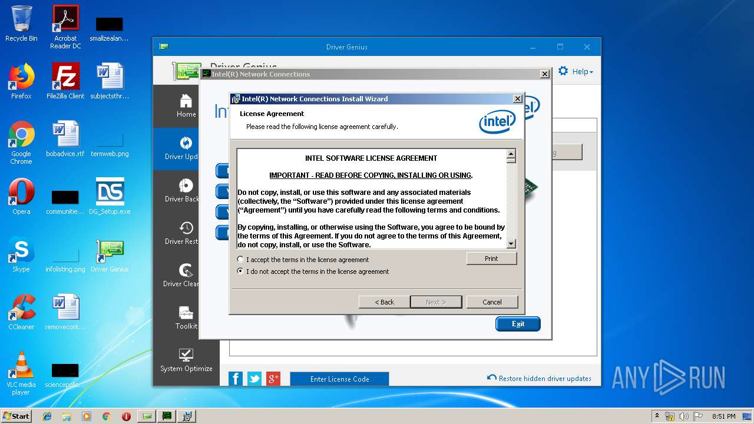754x424 pixels.
Task: Open 'Restore hidden driver updates' link
Action: point(539,378)
